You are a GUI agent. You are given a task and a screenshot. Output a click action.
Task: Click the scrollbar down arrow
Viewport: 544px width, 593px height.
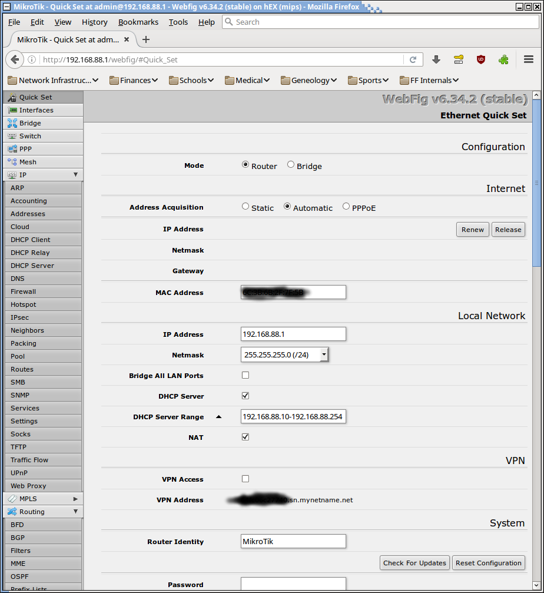[x=536, y=585]
